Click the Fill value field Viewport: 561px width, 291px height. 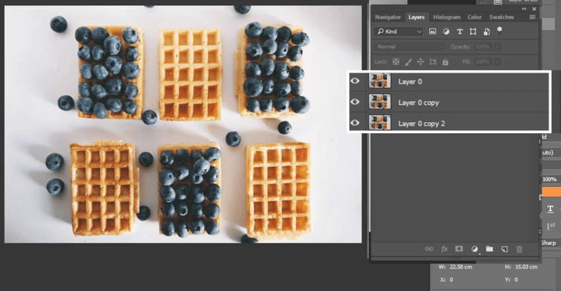point(482,62)
